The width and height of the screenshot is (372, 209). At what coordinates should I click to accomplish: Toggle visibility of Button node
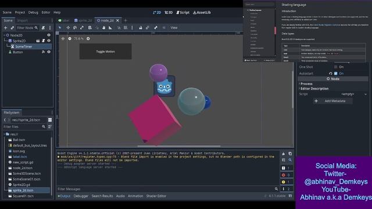49,52
